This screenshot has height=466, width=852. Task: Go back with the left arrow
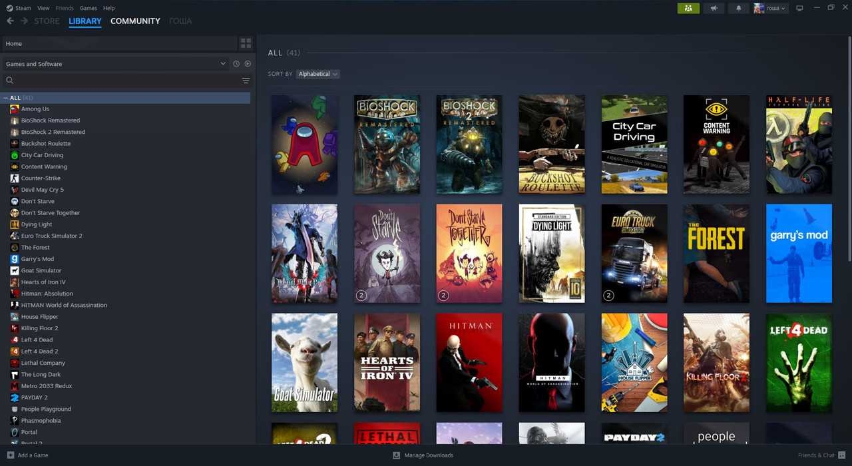click(10, 21)
